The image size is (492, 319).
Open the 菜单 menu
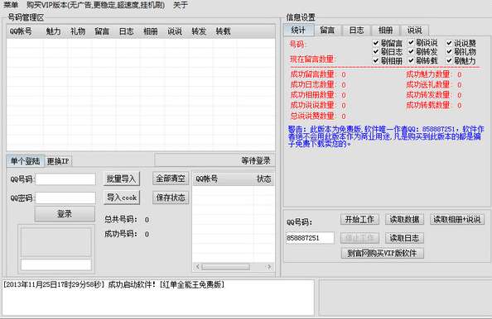point(11,5)
